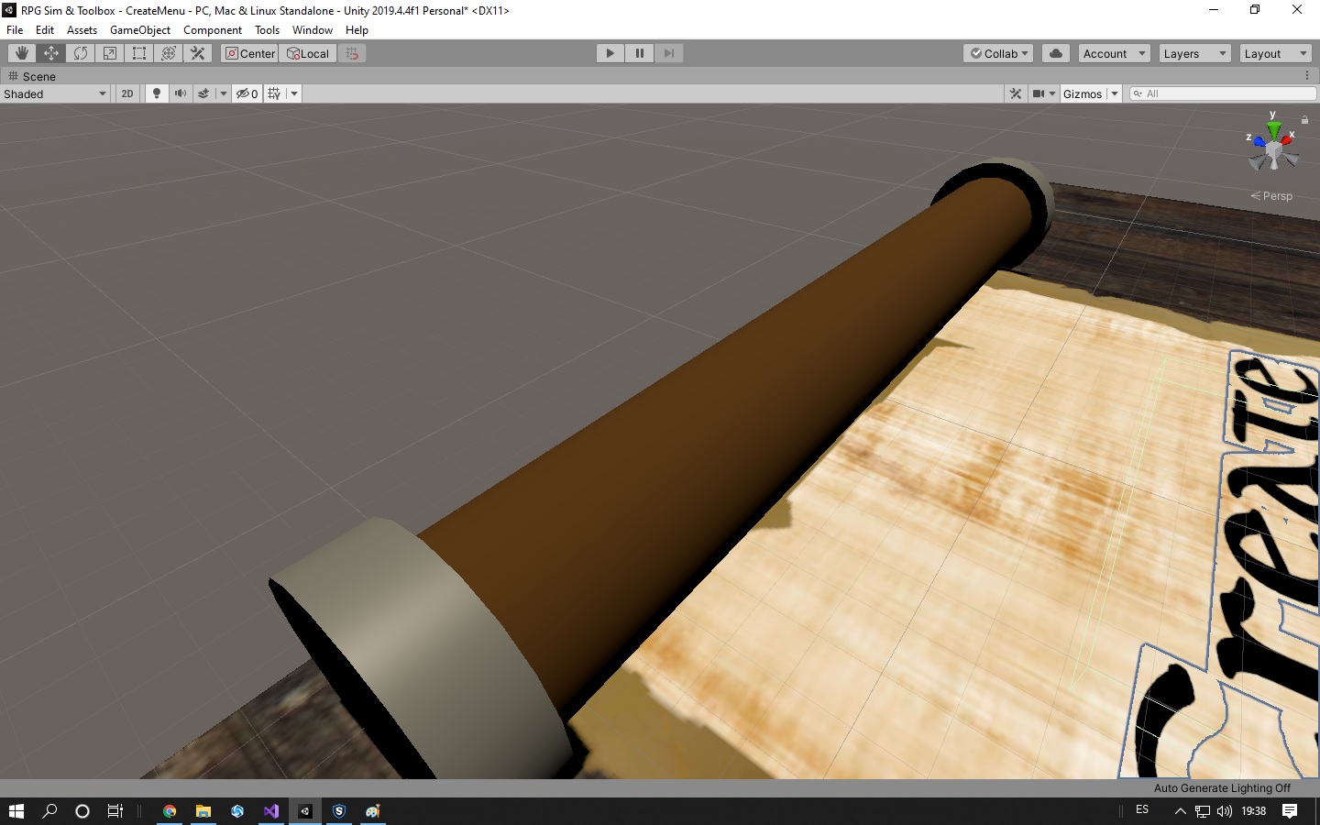Open the Tools menu
The height and width of the screenshot is (825, 1320).
268,29
